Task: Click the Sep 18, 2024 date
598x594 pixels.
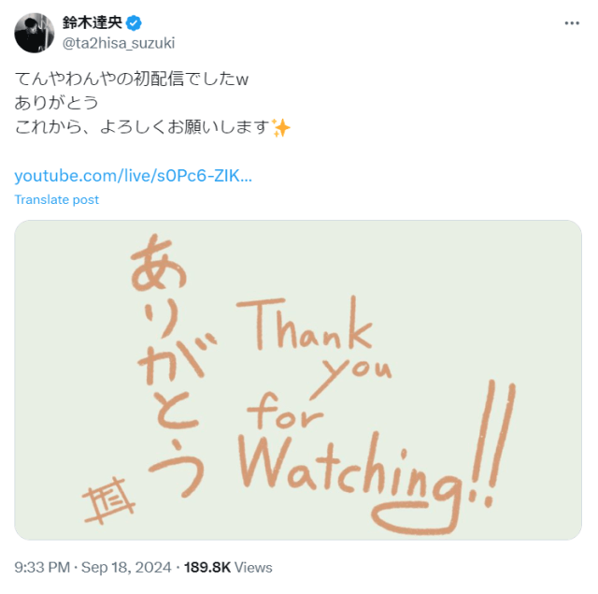Action: [126, 567]
